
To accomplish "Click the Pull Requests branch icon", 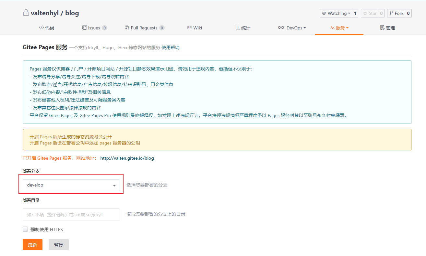I will pyautogui.click(x=127, y=28).
